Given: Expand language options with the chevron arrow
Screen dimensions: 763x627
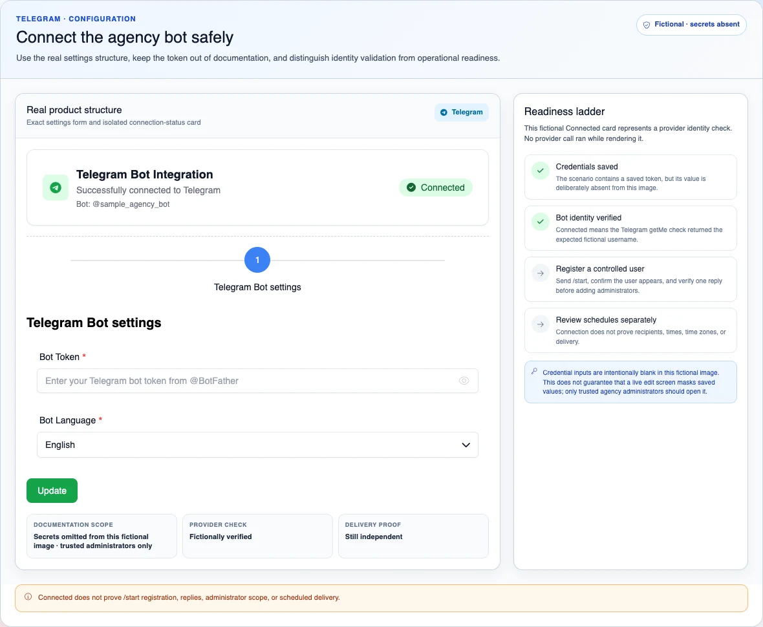Looking at the screenshot, I should click(x=466, y=445).
